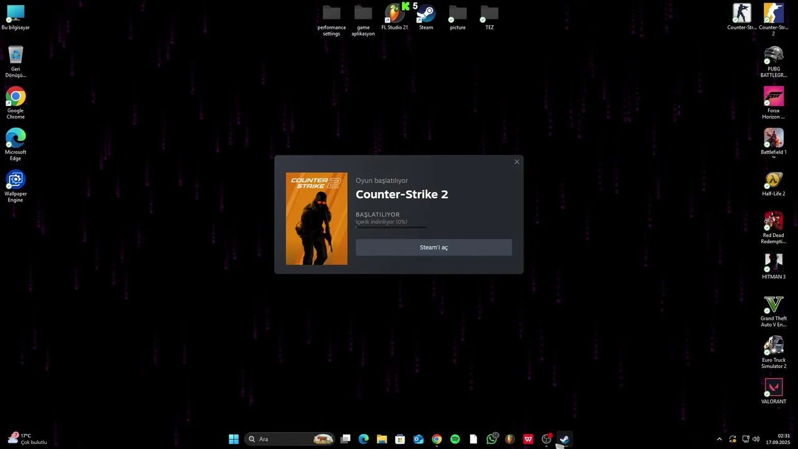This screenshot has width=798, height=449.
Task: Expand the hidden system tray icons
Action: click(x=719, y=439)
